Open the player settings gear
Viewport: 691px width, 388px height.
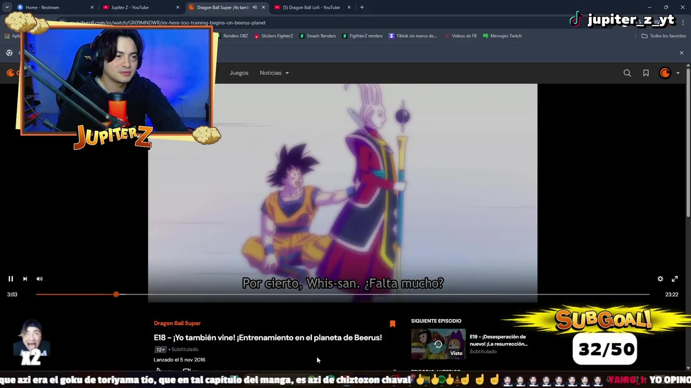(660, 279)
